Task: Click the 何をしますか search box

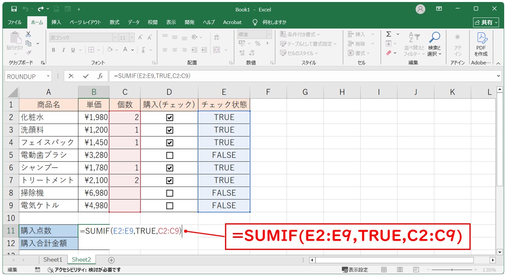Action: pyautogui.click(x=269, y=22)
